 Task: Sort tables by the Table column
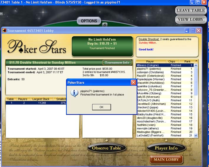coord(11,99)
